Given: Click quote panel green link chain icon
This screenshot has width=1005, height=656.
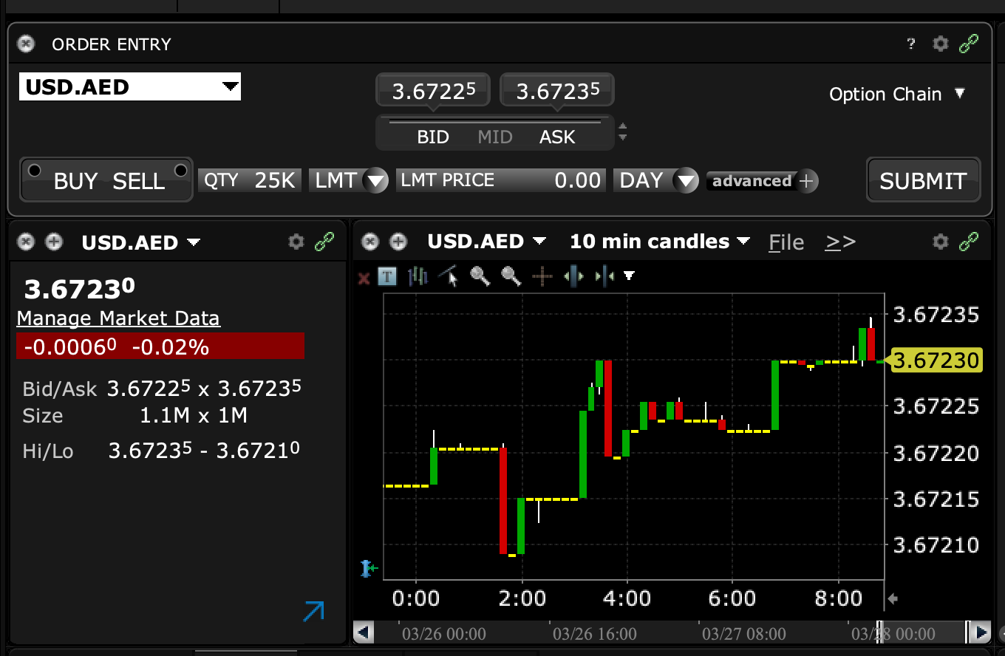Looking at the screenshot, I should point(324,242).
